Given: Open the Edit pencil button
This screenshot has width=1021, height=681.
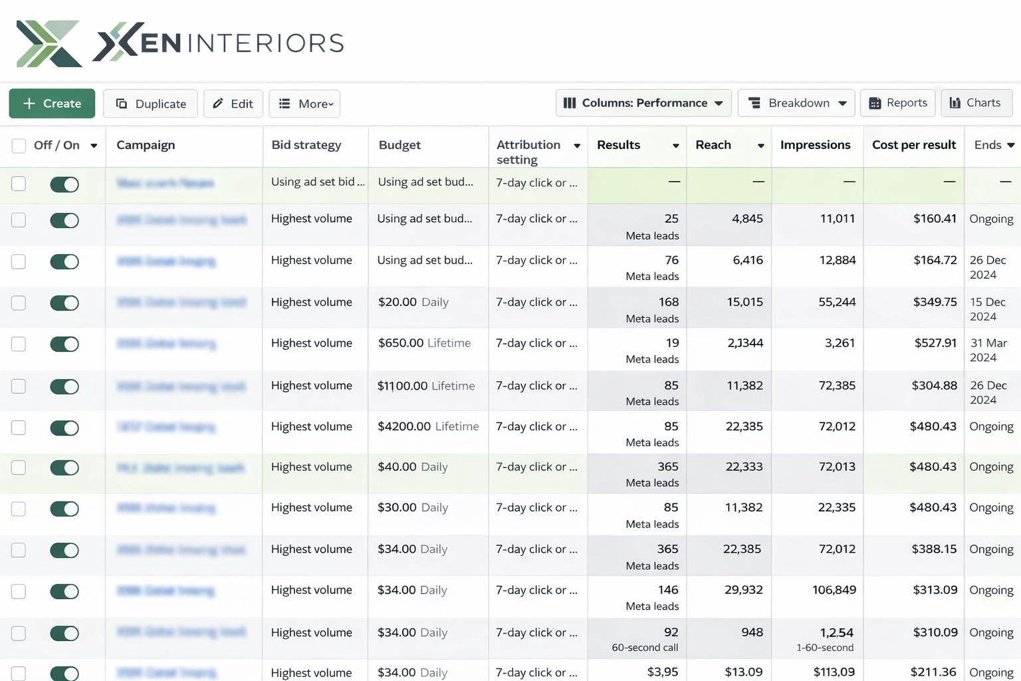Looking at the screenshot, I should pos(233,104).
